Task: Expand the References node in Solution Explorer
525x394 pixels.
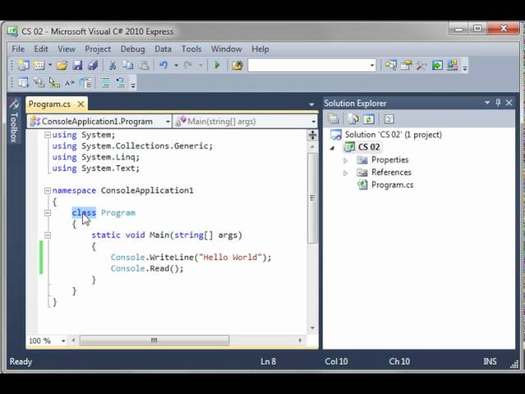Action: point(345,173)
